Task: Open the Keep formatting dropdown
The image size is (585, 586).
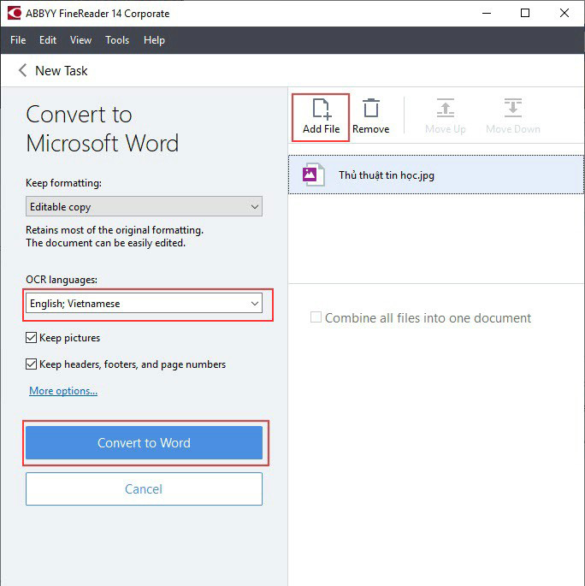Action: point(144,207)
